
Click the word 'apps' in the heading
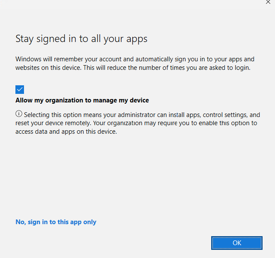click(136, 39)
